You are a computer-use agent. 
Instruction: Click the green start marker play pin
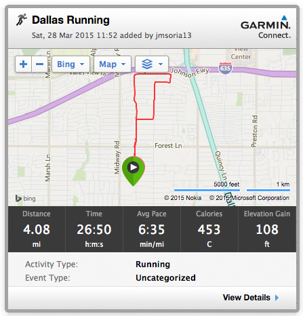point(134,171)
